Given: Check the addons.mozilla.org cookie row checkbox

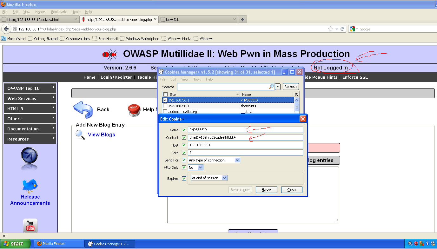Looking at the screenshot, I should pos(165,112).
